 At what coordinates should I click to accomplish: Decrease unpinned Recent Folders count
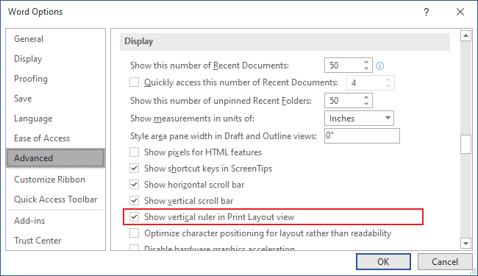(x=366, y=104)
